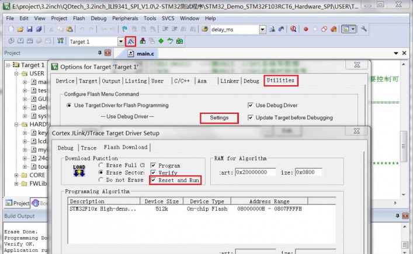The width and height of the screenshot is (413, 254).
Task: Click the Open file toolbar icon
Action: [20, 29]
